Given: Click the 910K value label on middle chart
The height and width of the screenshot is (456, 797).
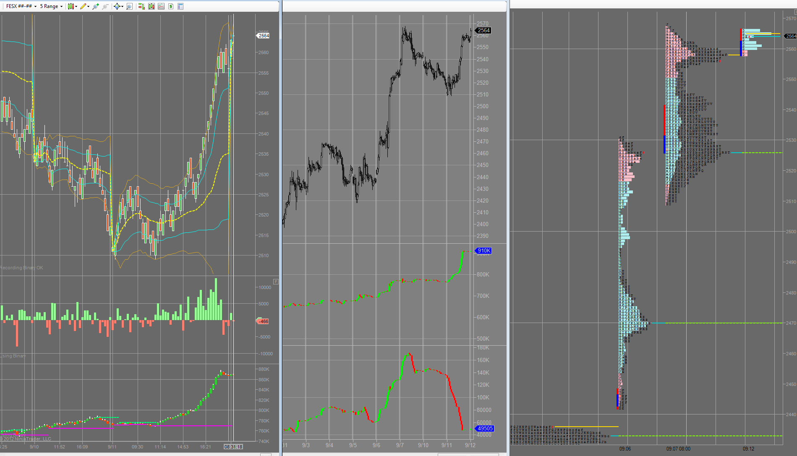Looking at the screenshot, I should pos(483,251).
